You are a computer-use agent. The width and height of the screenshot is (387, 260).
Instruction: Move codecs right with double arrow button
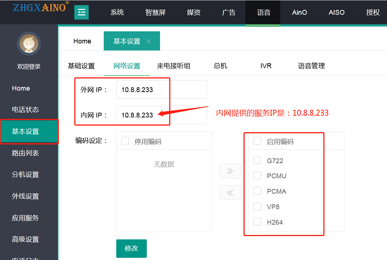pos(230,171)
